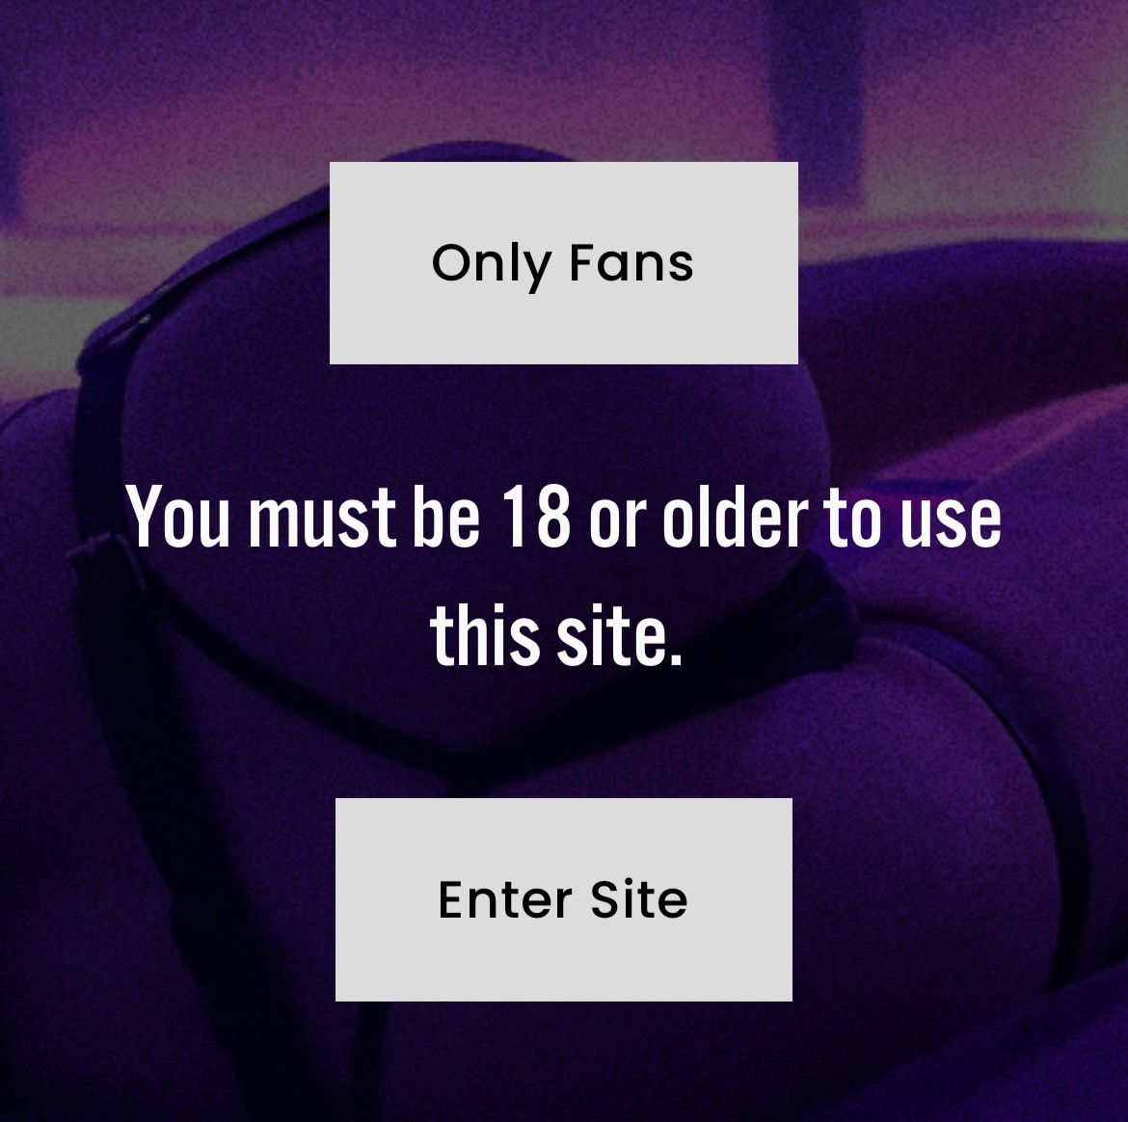Screen dimensions: 1128x1122
Task: Select the age warning heading text
Action: pos(563,574)
